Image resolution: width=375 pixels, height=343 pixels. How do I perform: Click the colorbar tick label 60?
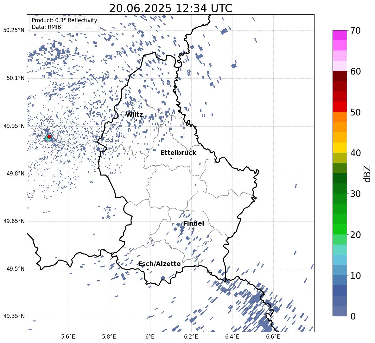355,71
